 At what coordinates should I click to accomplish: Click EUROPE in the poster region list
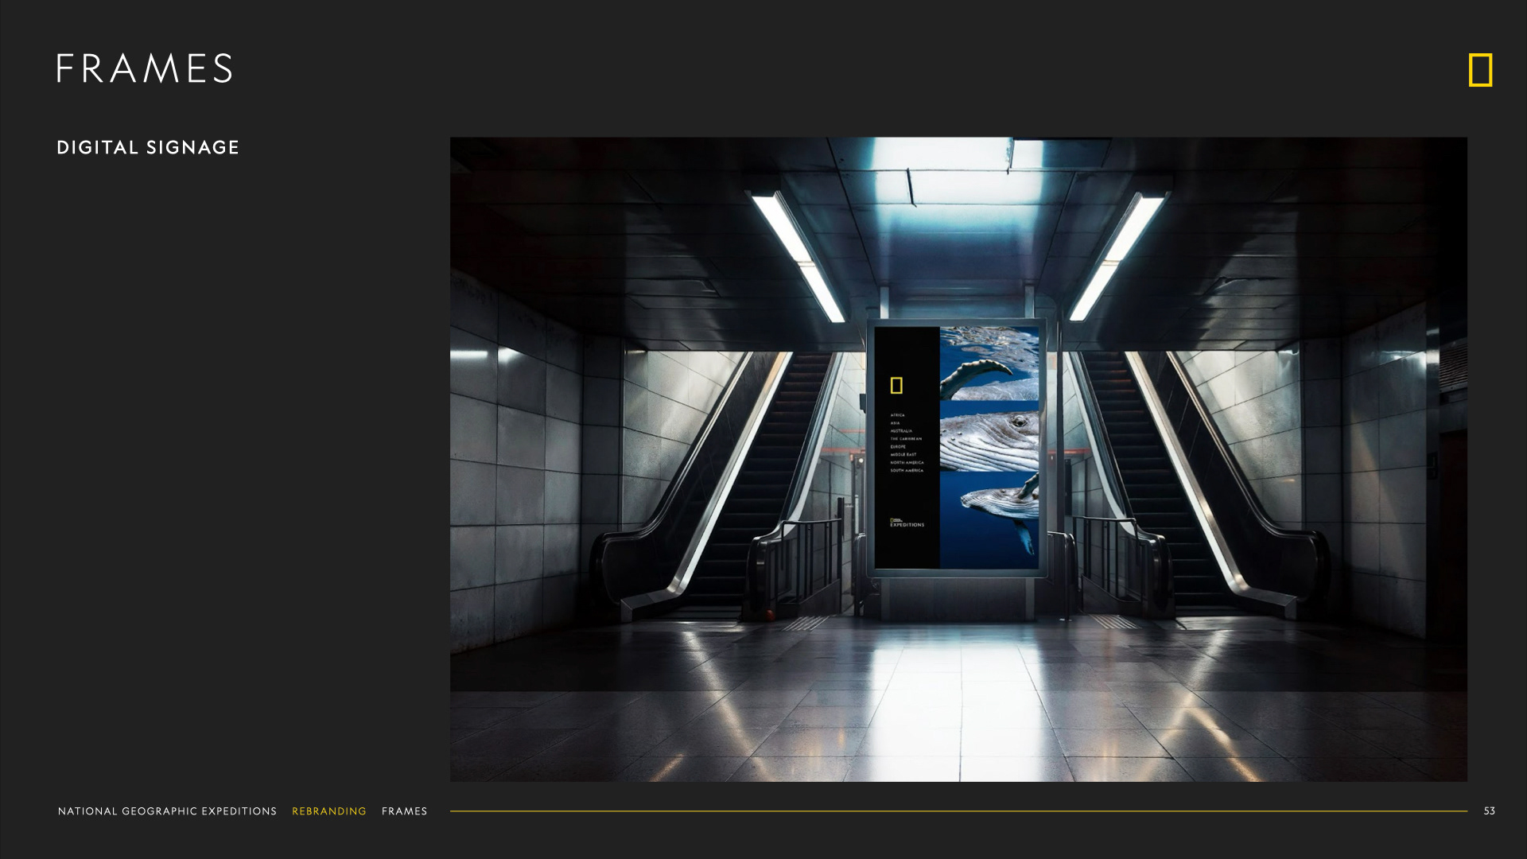pyautogui.click(x=898, y=447)
